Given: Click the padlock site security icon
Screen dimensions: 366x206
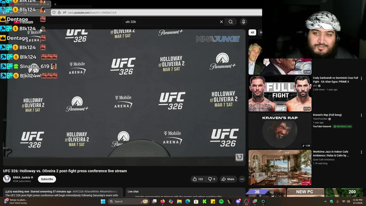Looking at the screenshot, I should tap(59, 13).
